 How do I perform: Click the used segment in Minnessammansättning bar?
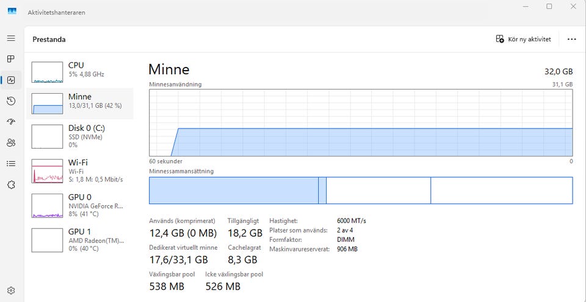tap(233, 191)
